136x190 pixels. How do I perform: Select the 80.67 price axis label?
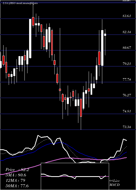(127, 48)
